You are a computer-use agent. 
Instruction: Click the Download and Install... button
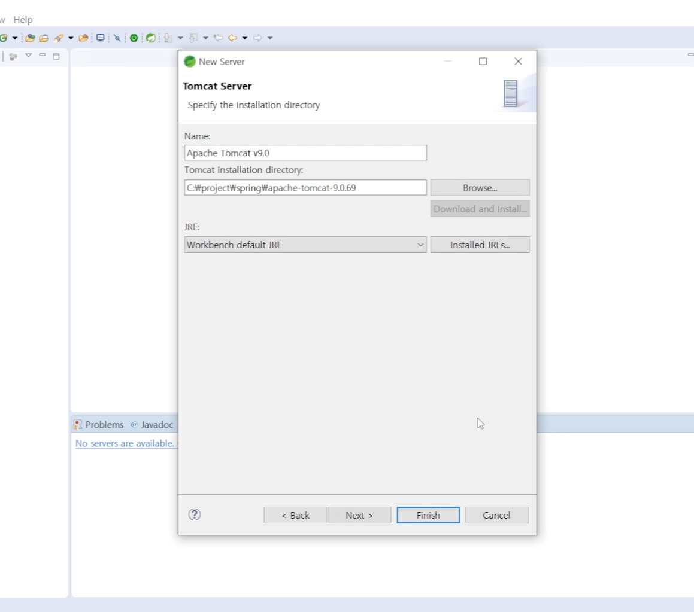pos(480,209)
